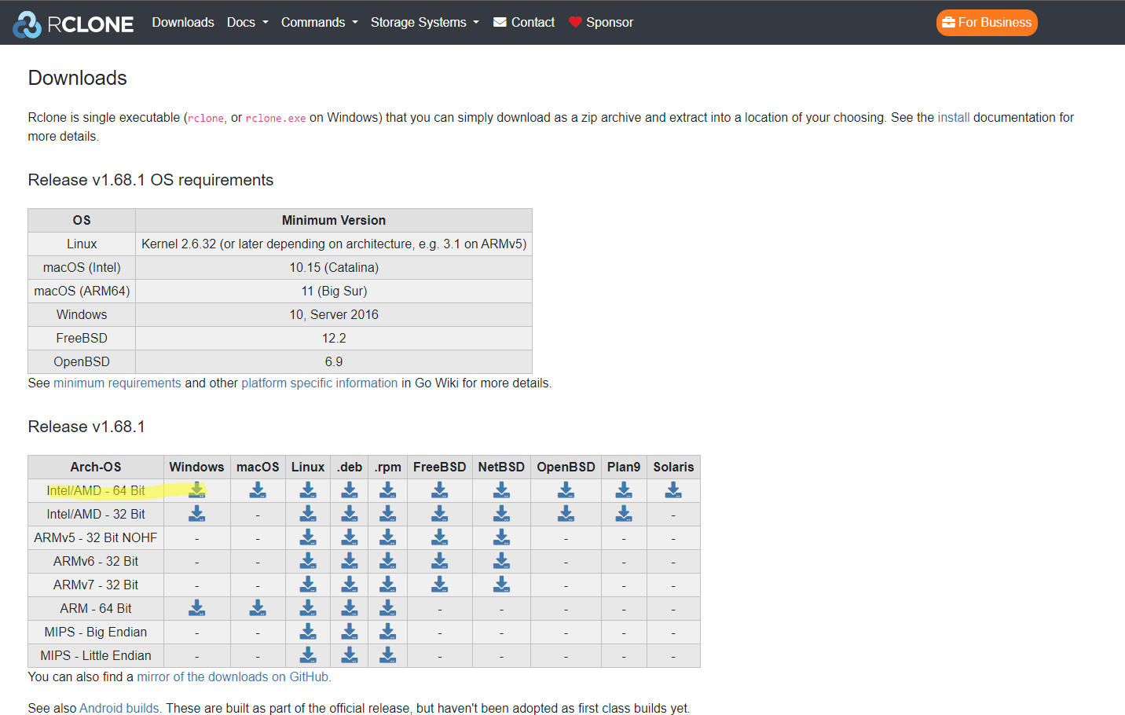Download Windows Intel/AMD 32 Bit build

(196, 514)
